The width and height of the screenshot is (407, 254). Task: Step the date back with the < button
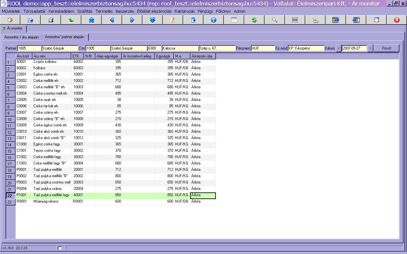coord(339,48)
